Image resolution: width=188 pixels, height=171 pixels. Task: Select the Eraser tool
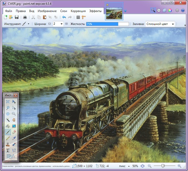14,132
